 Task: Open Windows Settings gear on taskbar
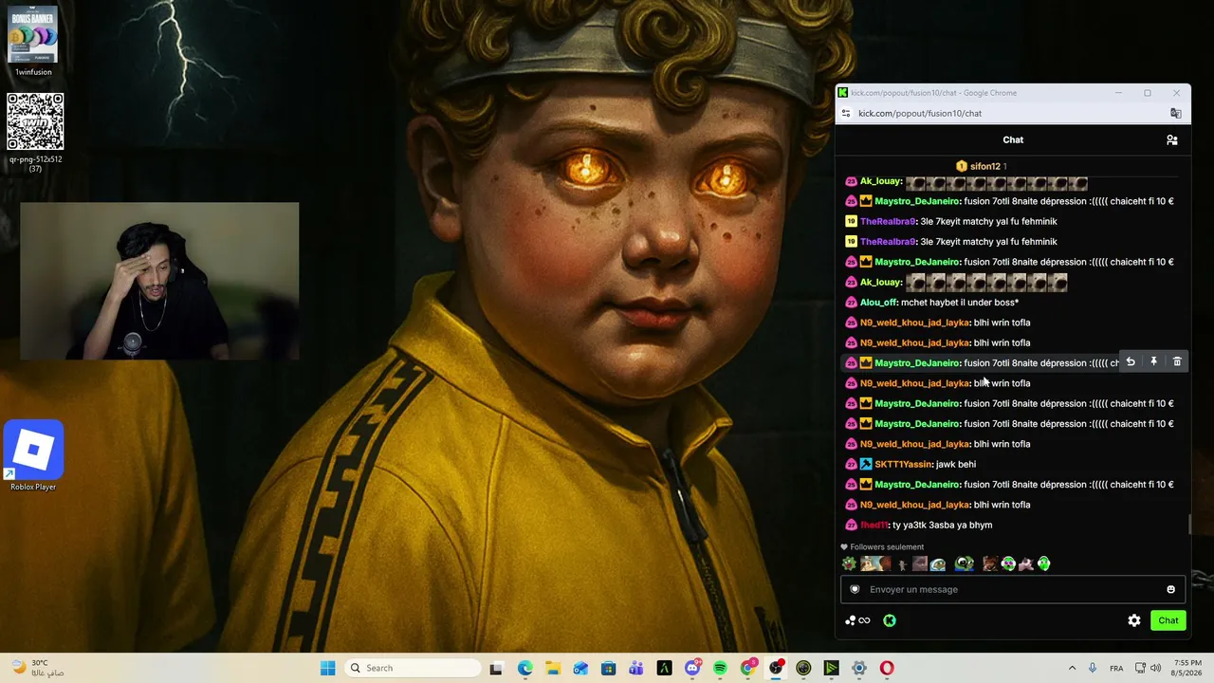pos(859,668)
